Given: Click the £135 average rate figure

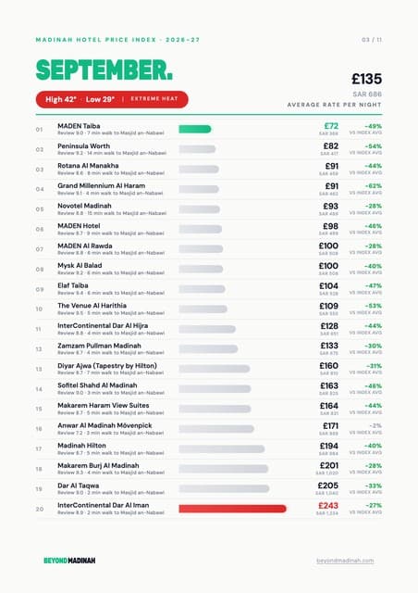Looking at the screenshot, I should click(x=366, y=79).
